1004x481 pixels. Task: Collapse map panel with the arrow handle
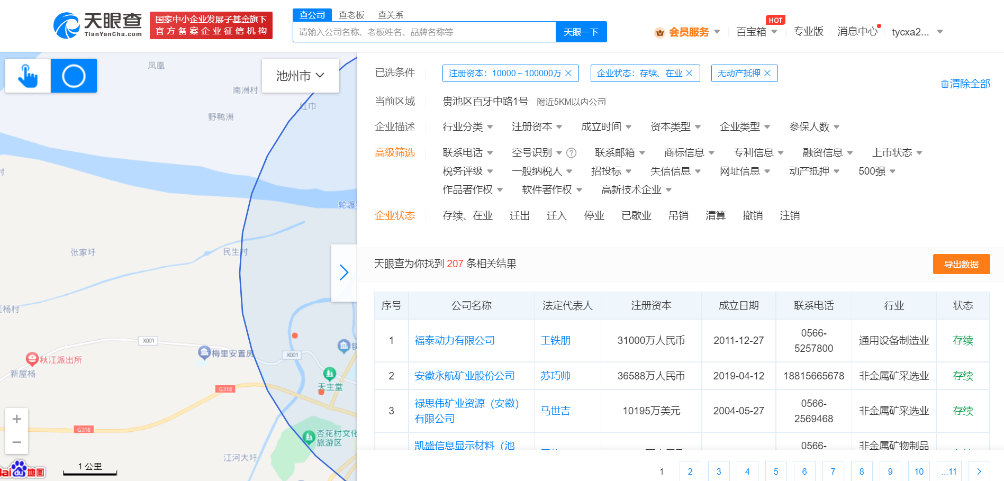344,273
